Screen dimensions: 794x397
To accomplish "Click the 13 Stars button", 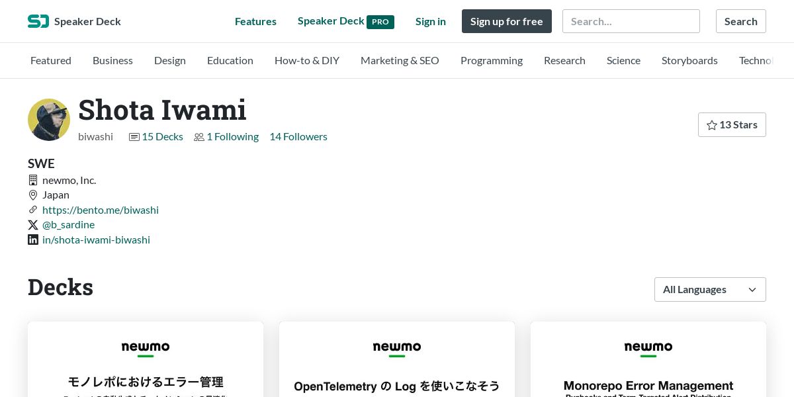I will tap(732, 125).
